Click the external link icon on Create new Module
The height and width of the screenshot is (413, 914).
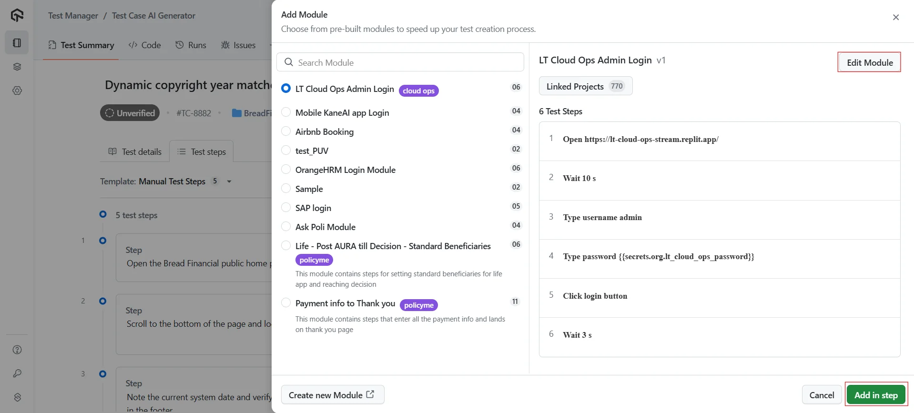[370, 394]
